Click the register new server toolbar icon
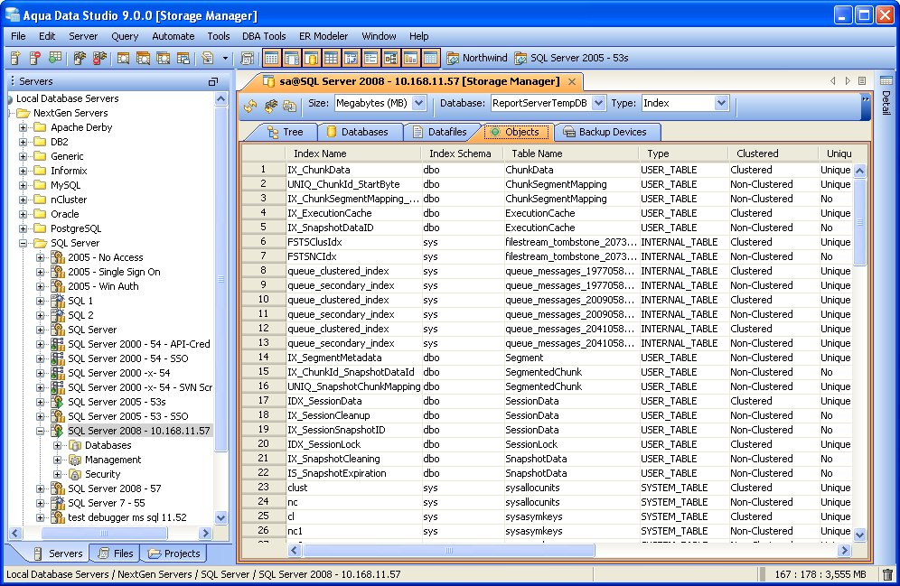The height and width of the screenshot is (586, 900). coord(15,58)
